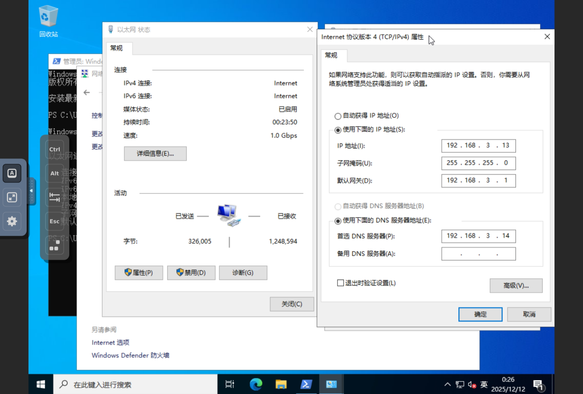
Task: Click the Windows Start button
Action: [x=41, y=384]
